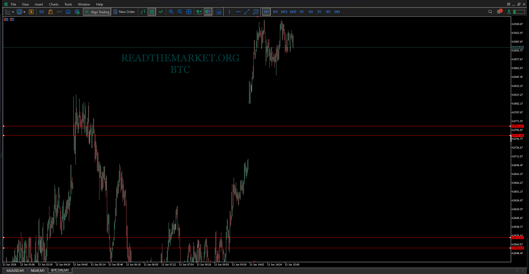Screen dimensions: 529x274
Task: Expand the chart type dropdown arrow
Action: (13, 12)
